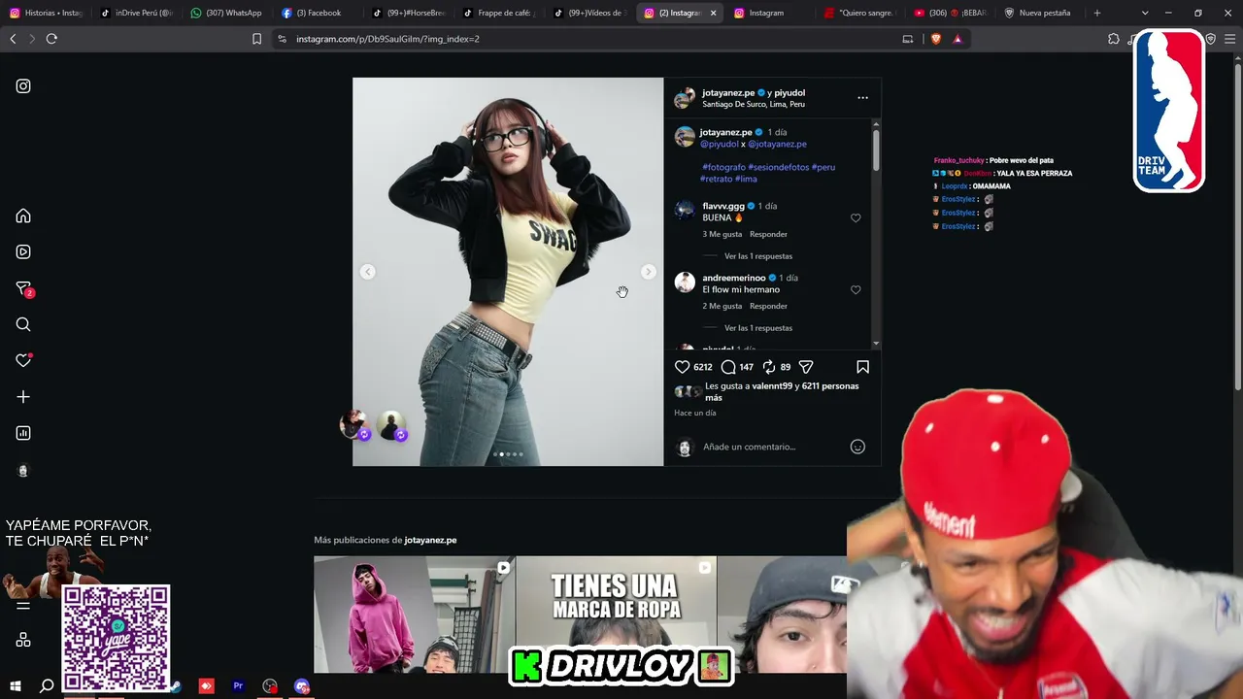Viewport: 1243px width, 699px height.
Task: View the 6211 personas likes list
Action: point(782,391)
